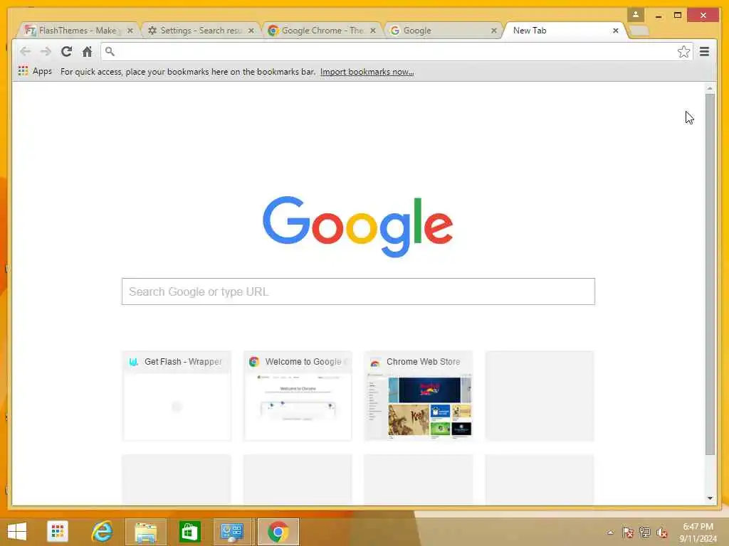Open the Windows Start button

[x=17, y=532]
